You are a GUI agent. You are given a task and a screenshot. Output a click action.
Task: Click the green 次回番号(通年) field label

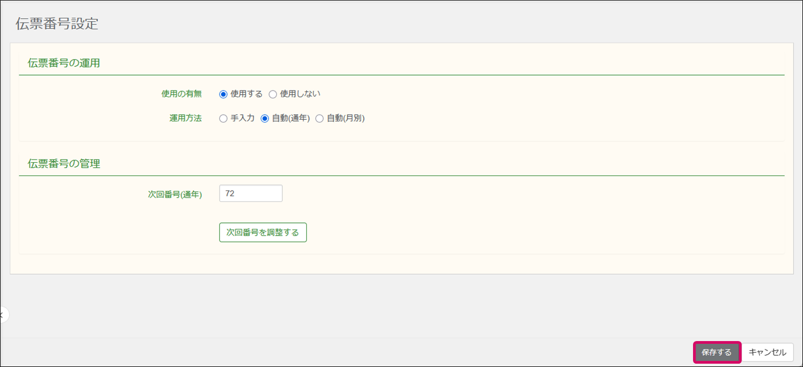click(175, 195)
